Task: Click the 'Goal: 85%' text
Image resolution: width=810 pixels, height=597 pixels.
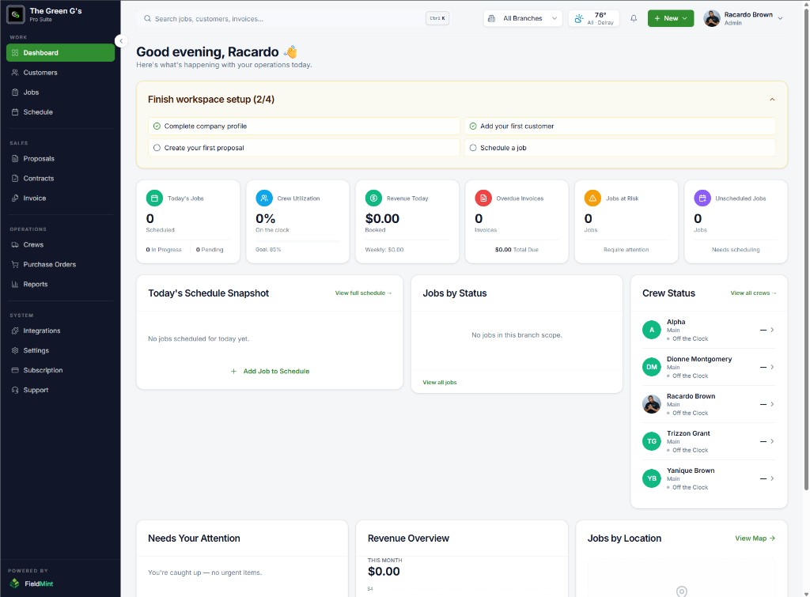Action: pyautogui.click(x=268, y=249)
